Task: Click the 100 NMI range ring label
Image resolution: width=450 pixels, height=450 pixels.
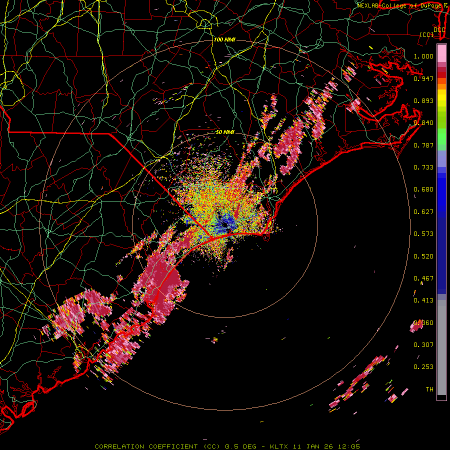Action: pyautogui.click(x=224, y=39)
